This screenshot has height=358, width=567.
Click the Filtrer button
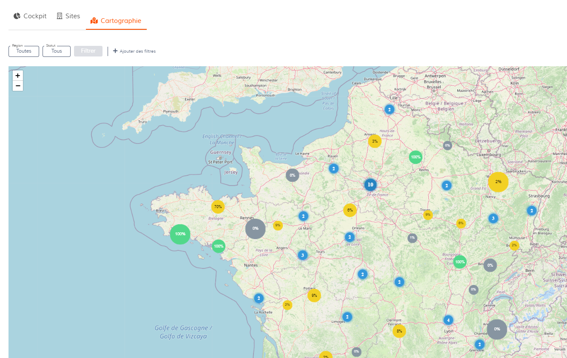88,51
